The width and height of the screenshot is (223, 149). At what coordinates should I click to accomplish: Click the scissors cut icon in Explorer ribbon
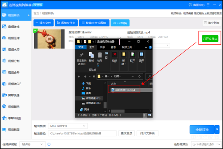98,65
